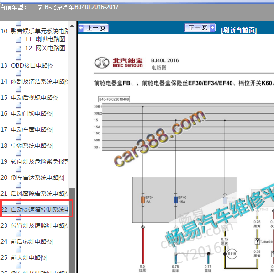Select 20 倒车雷达系统电路图
The height and width of the screenshot is (273, 274).
click(x=32, y=177)
